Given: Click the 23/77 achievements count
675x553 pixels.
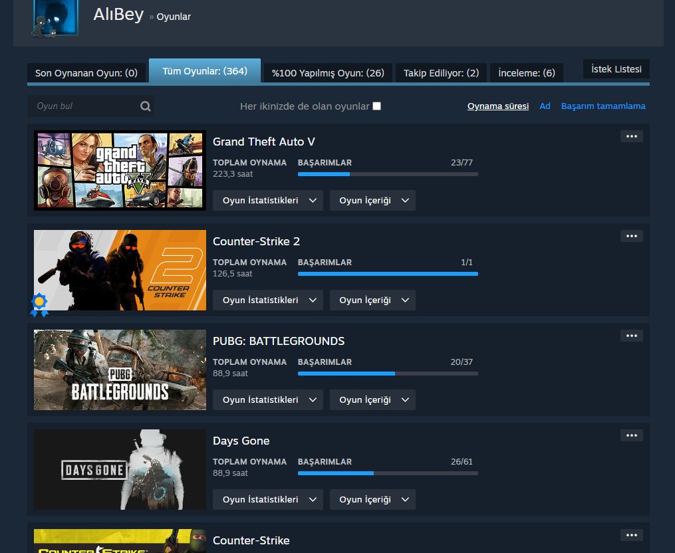Looking at the screenshot, I should [x=462, y=163].
